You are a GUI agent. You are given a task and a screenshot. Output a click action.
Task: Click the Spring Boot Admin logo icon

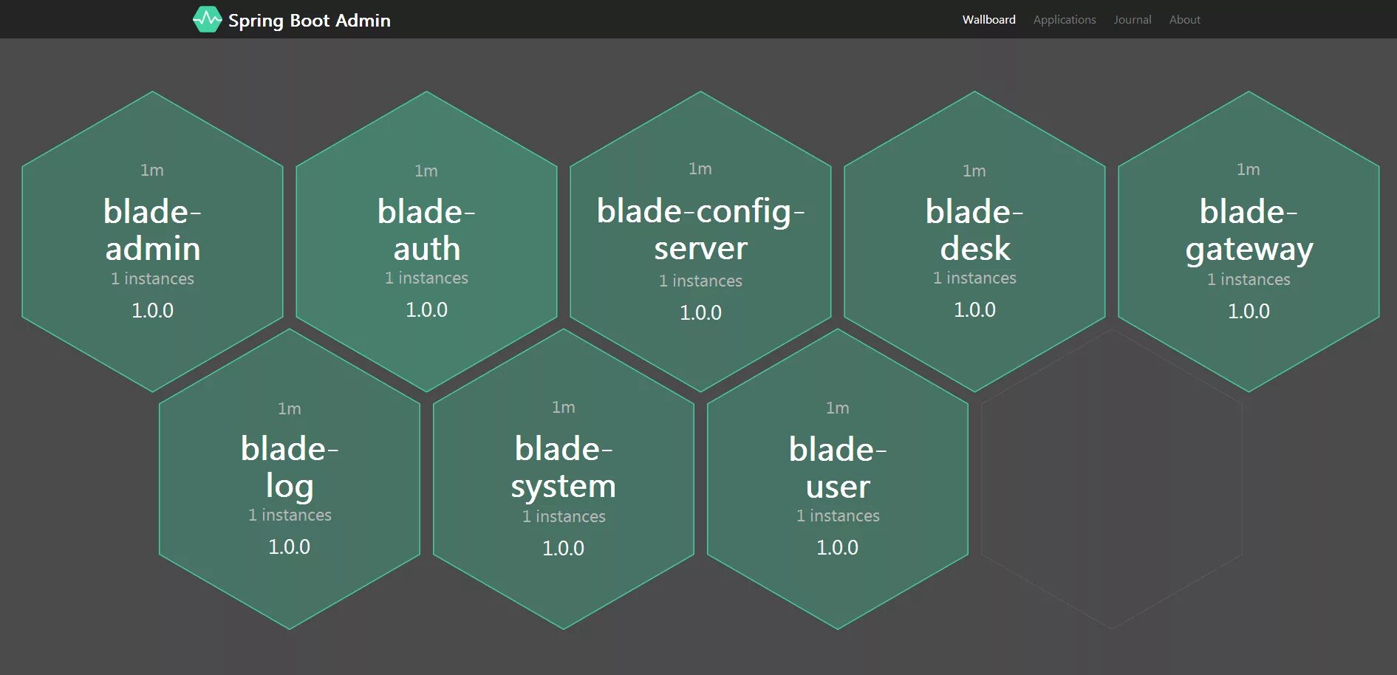point(208,19)
